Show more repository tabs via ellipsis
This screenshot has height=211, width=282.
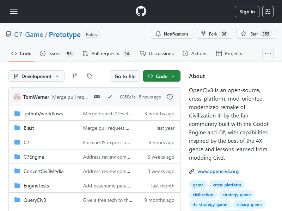coord(268,53)
